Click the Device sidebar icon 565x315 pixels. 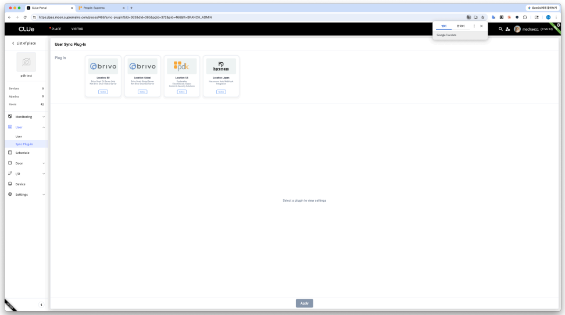pyautogui.click(x=10, y=184)
